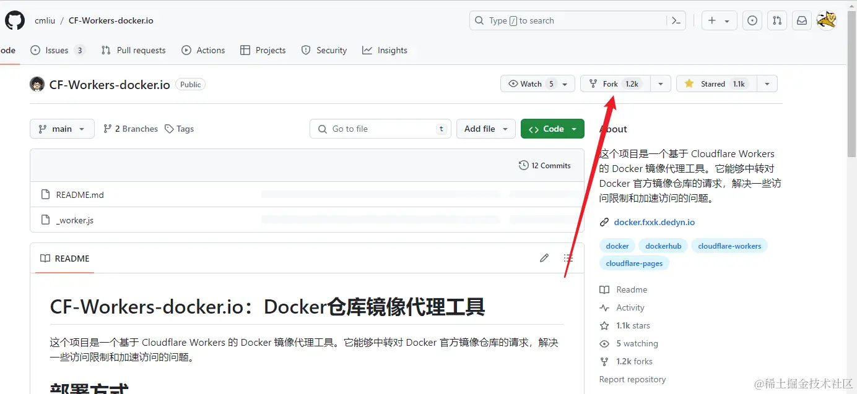Open the main branch selector dropdown
This screenshot has width=857, height=394.
(62, 129)
